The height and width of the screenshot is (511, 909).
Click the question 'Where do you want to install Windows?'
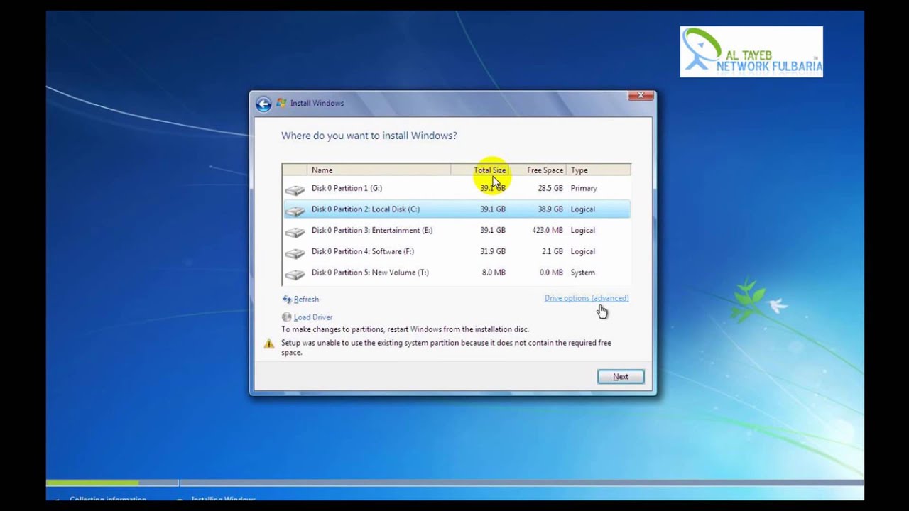(x=369, y=136)
